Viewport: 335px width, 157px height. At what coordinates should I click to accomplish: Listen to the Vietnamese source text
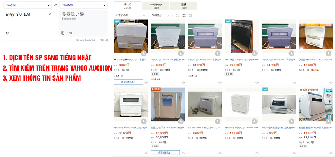coord(7,33)
